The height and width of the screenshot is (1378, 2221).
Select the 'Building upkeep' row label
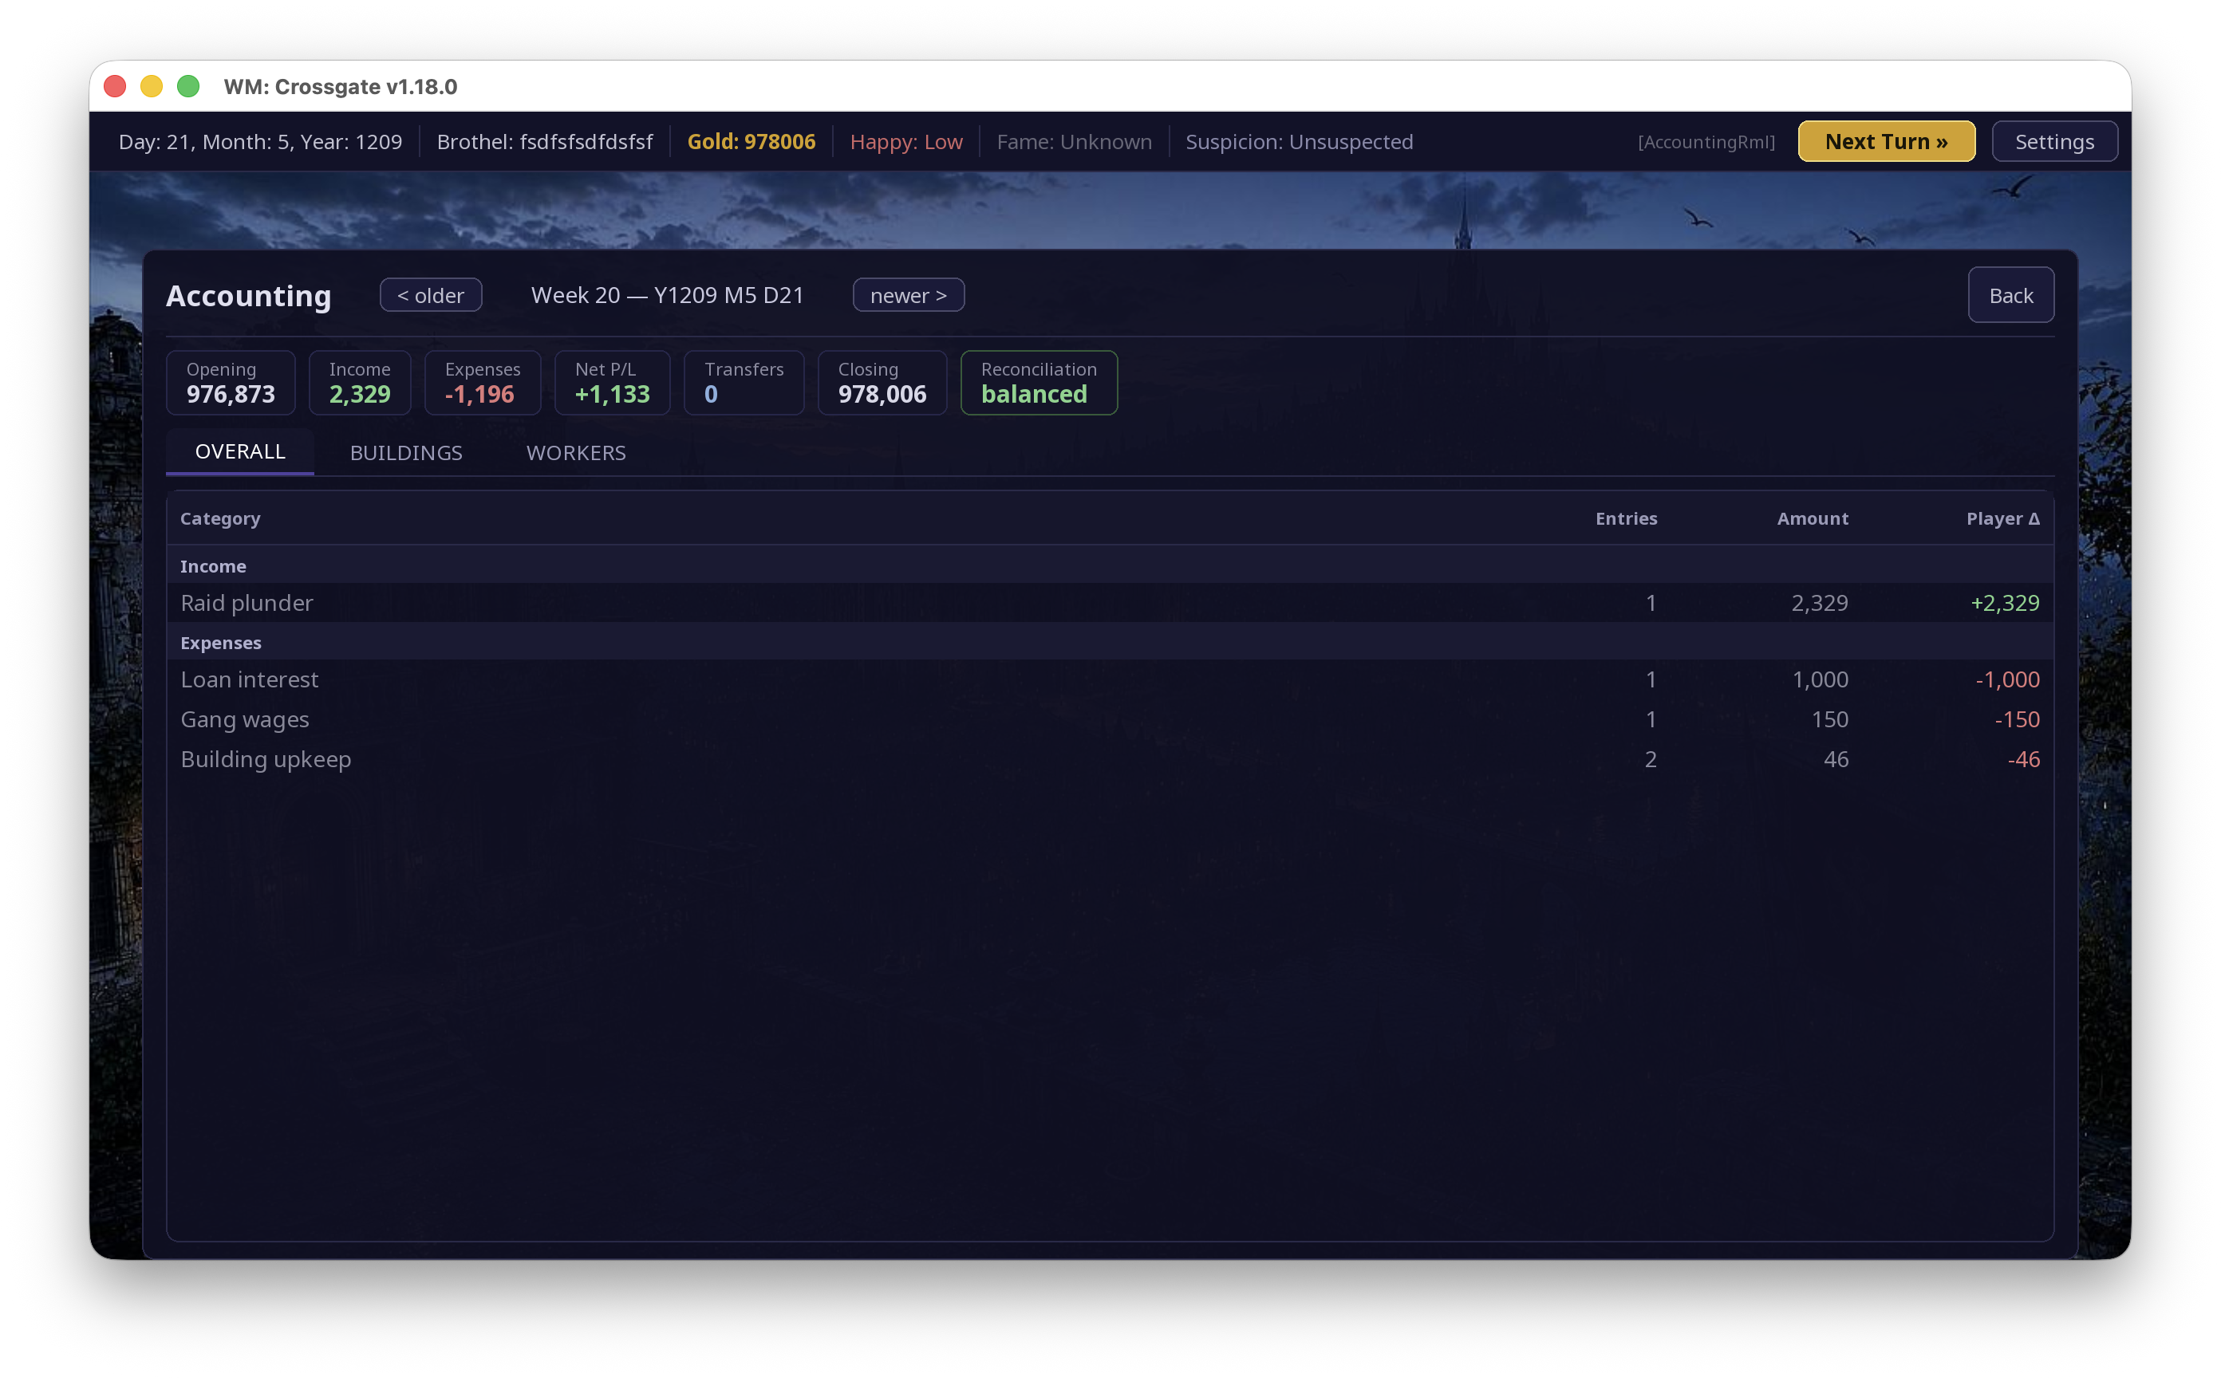[x=266, y=759]
